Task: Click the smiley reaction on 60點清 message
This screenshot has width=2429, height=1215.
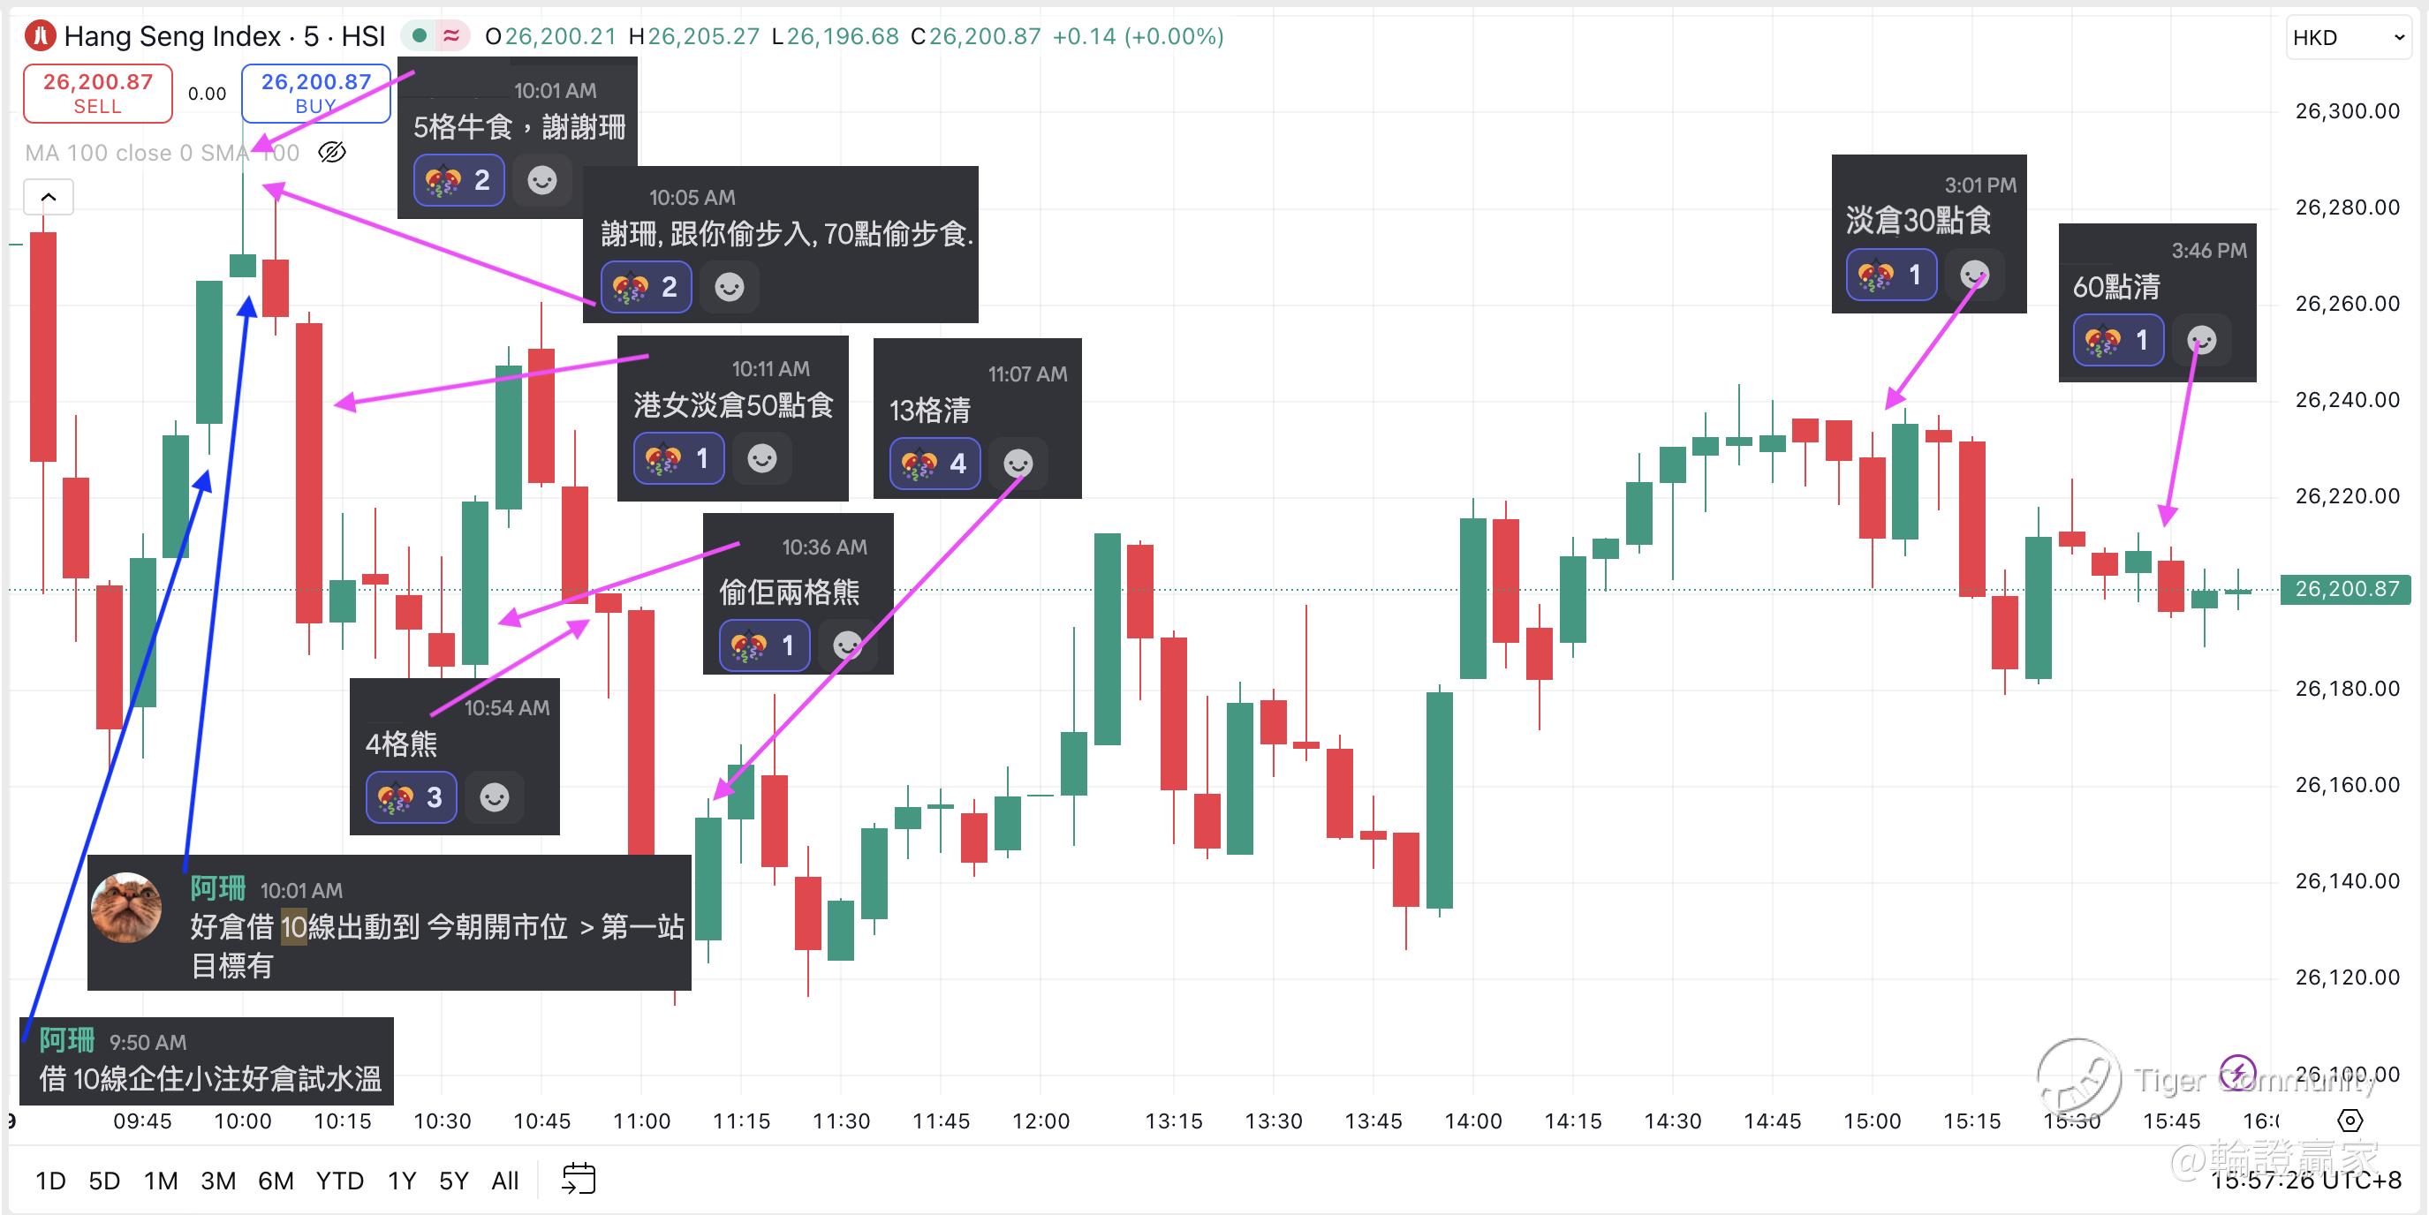Action: tap(2202, 340)
